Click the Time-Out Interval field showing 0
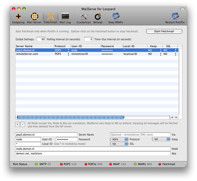This screenshot has width=197, height=181. point(89,39)
